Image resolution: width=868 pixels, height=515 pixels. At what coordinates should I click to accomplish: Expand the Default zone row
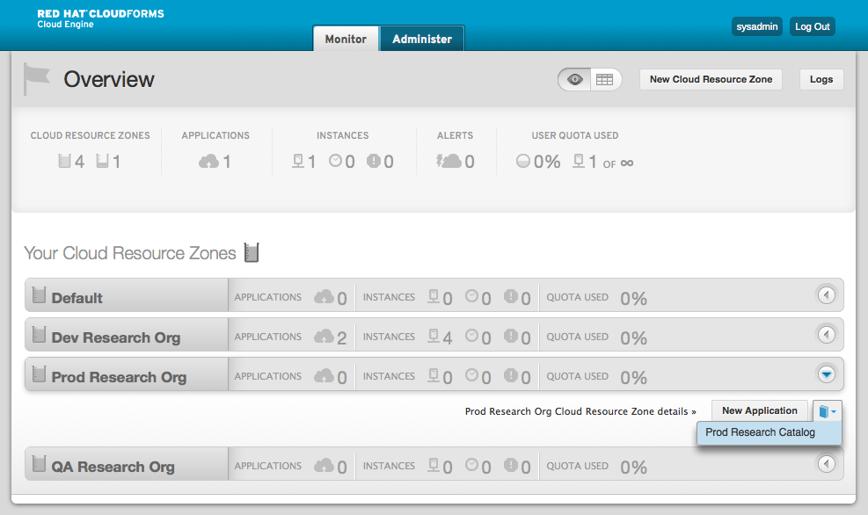point(826,295)
